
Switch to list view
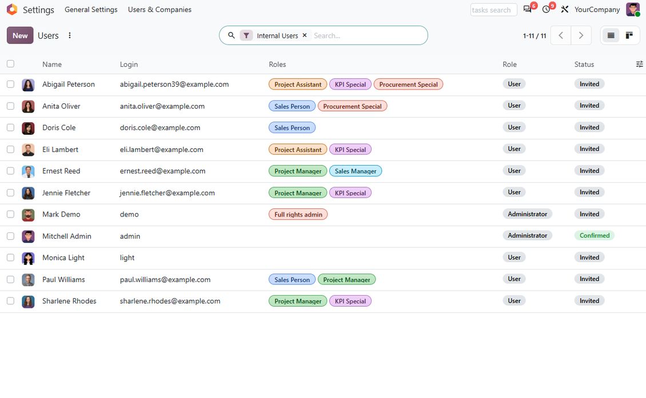pyautogui.click(x=611, y=35)
